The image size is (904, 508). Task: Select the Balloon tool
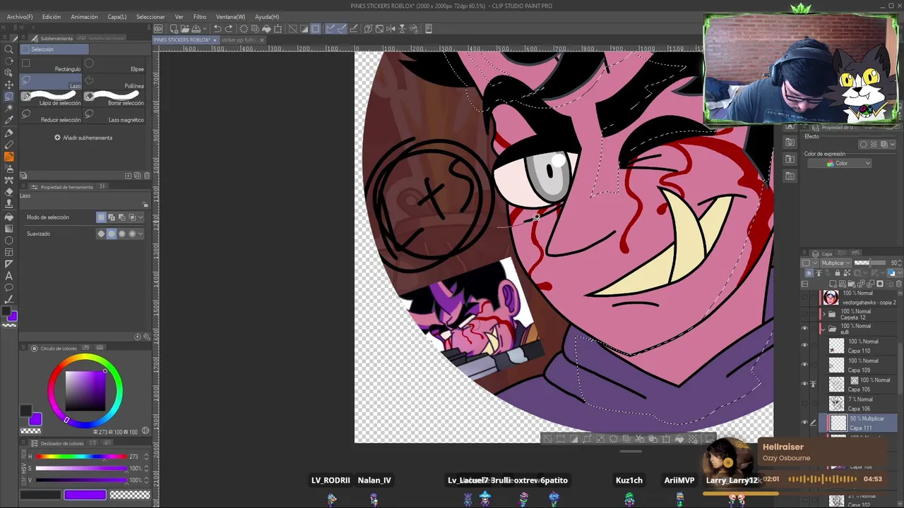9,288
